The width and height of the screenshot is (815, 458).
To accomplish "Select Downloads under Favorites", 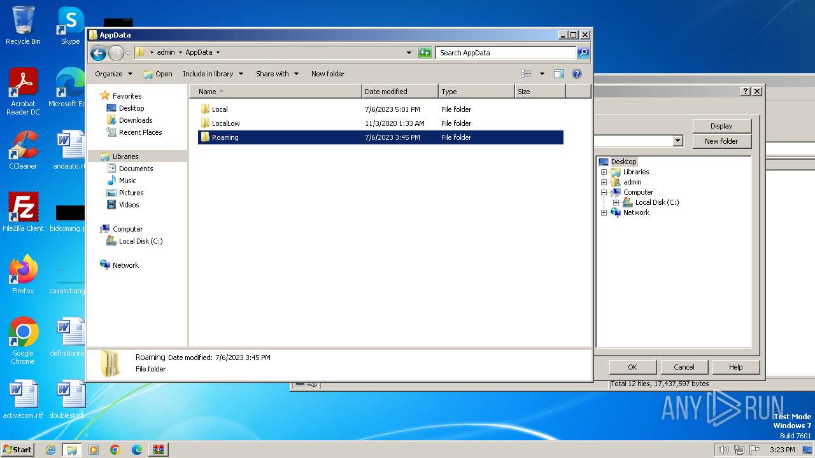I will coord(136,120).
